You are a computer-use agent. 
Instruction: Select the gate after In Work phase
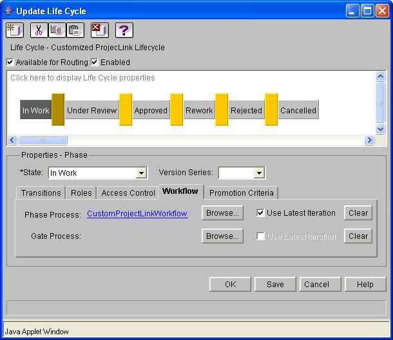coord(58,110)
